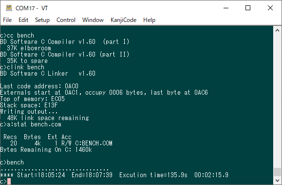
Task: Open the Help menu
Action: [x=149, y=20]
